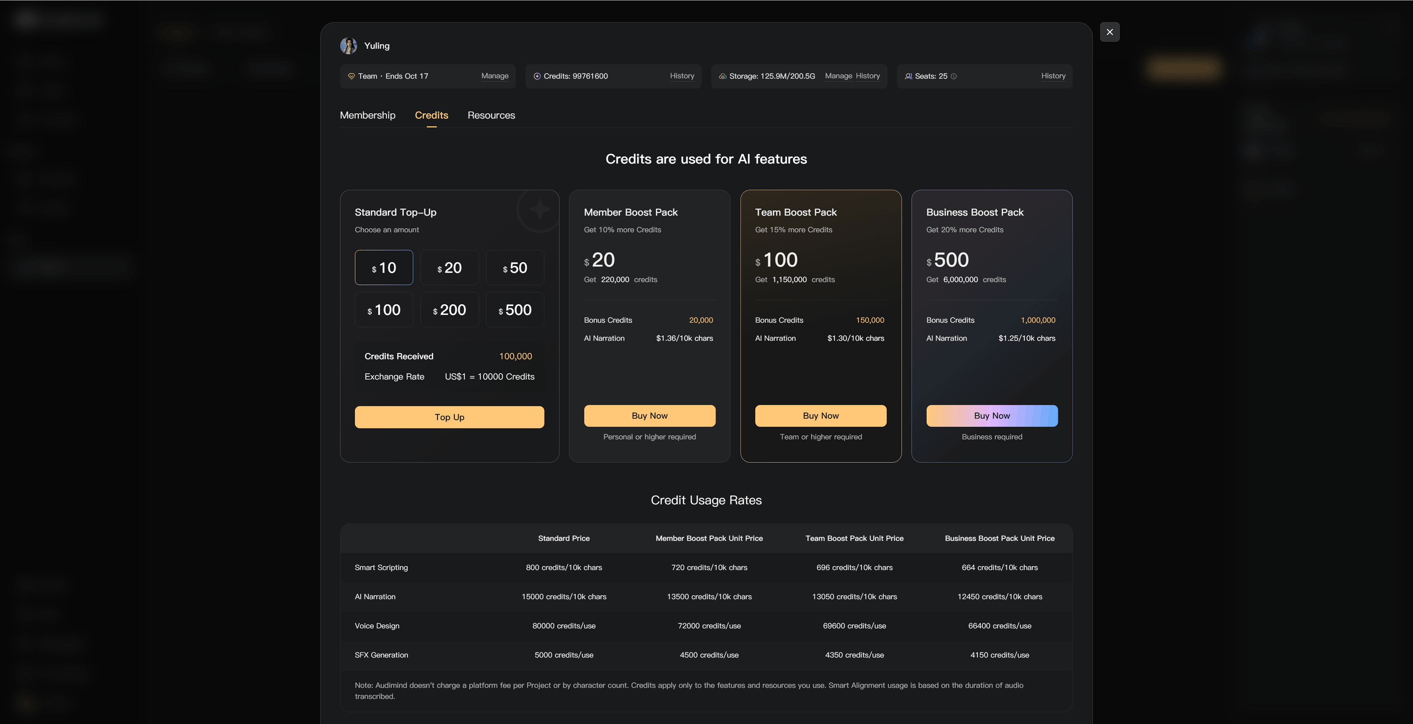Click the Seats info icon
Screen dimensions: 1413x724
tap(953, 76)
